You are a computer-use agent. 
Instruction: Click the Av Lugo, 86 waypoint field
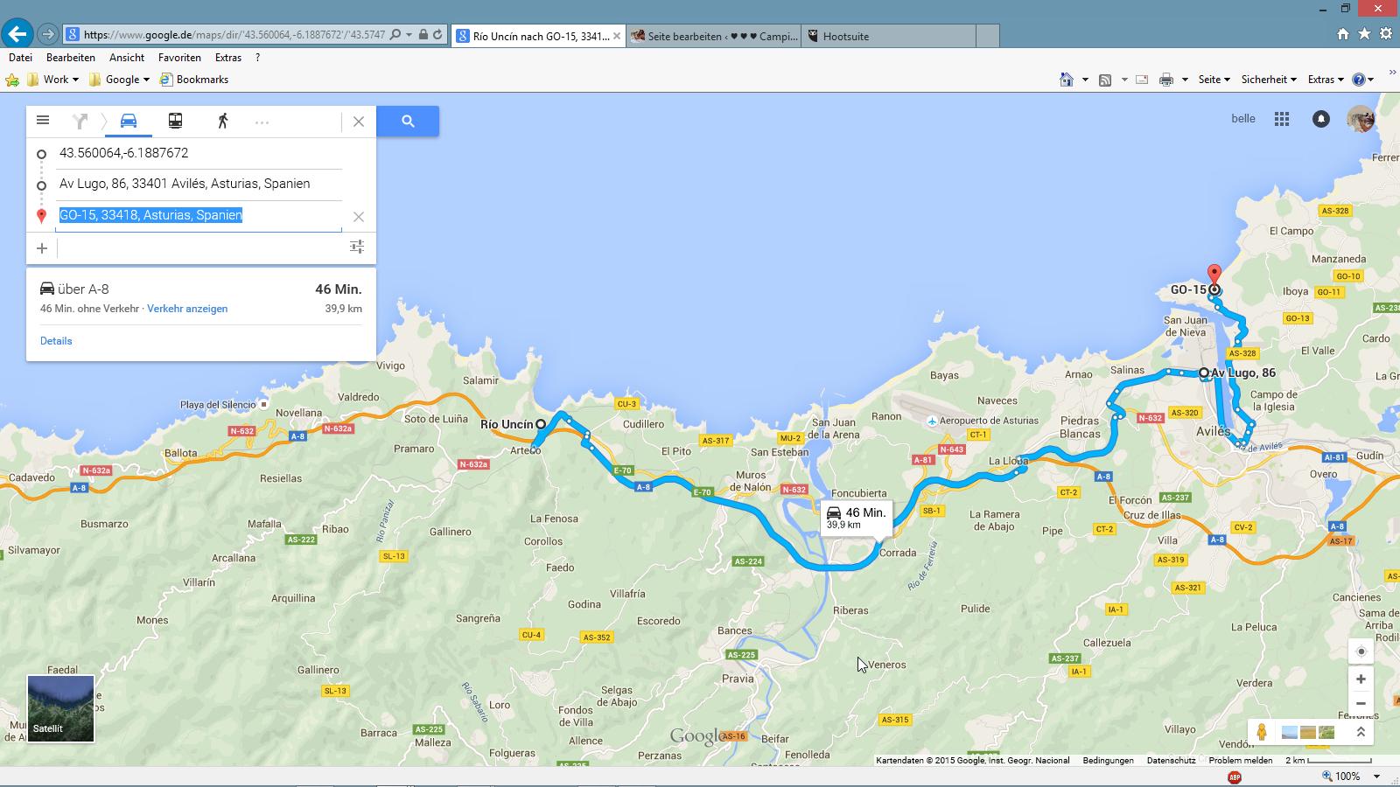185,184
